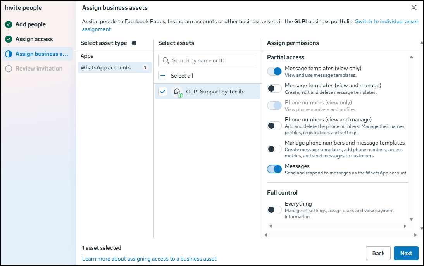The height and width of the screenshot is (266, 424).
Task: Enable the Everything full control toggle
Action: (274, 210)
